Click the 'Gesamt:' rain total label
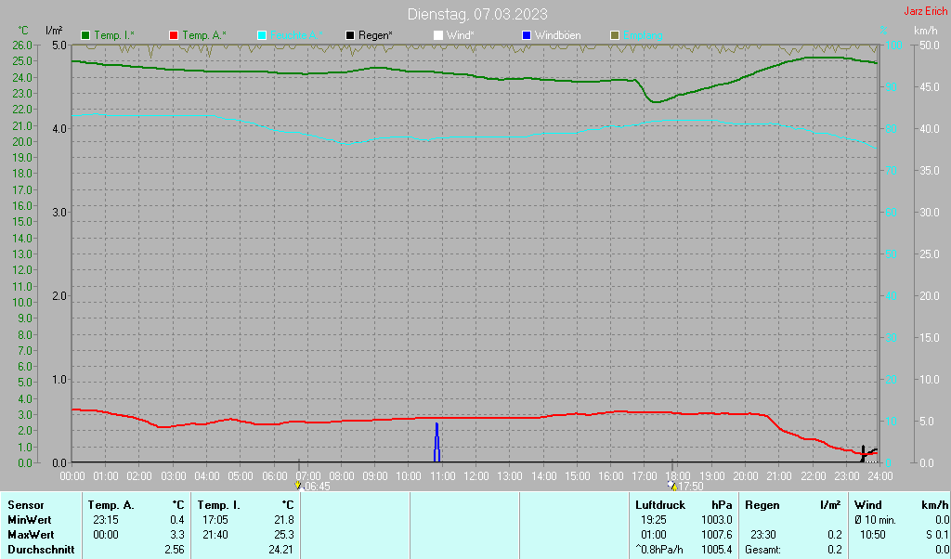 pos(763,550)
